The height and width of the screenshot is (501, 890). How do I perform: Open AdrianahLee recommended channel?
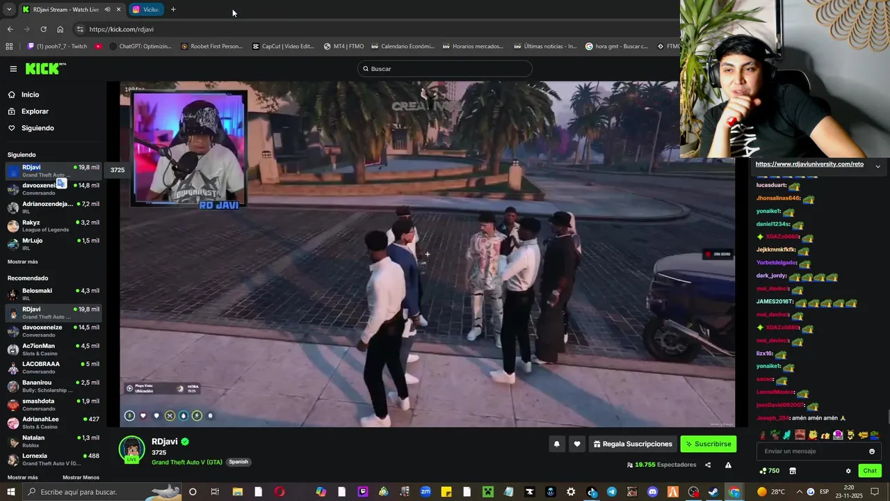pos(53,422)
